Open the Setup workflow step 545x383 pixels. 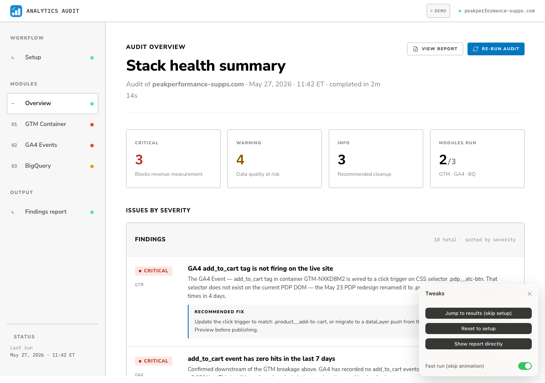click(x=52, y=57)
